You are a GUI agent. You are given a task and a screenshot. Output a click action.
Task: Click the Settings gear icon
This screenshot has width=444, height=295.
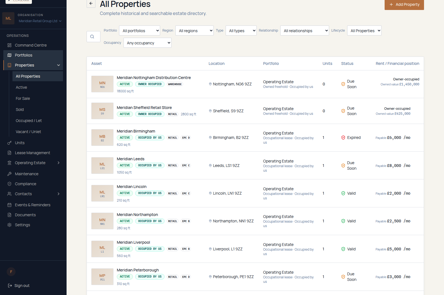[9, 225]
